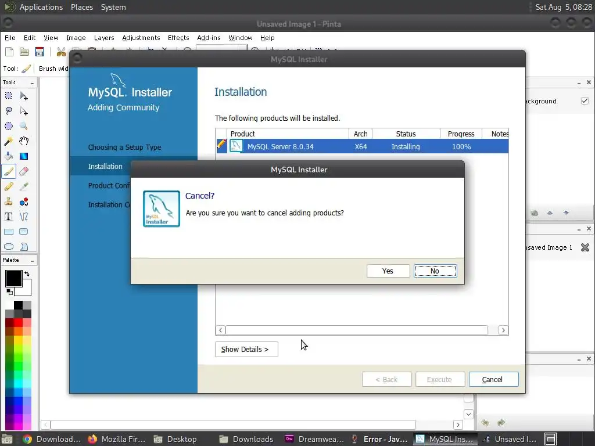Screen dimensions: 595x446
Task: Click No in the Cancel dialog
Action: pyautogui.click(x=435, y=271)
